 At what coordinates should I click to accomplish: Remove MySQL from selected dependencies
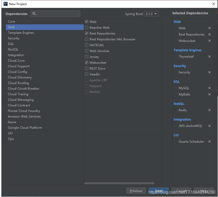click(209, 88)
